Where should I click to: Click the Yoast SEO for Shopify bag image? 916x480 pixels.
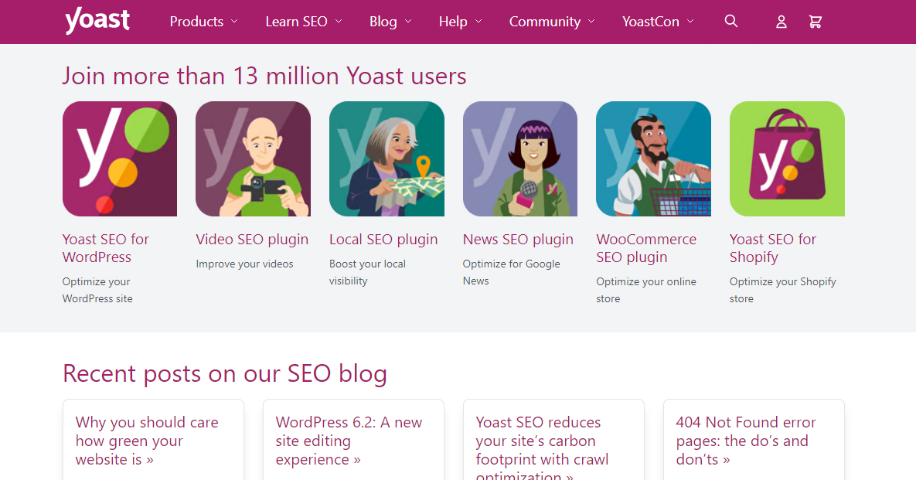787,158
